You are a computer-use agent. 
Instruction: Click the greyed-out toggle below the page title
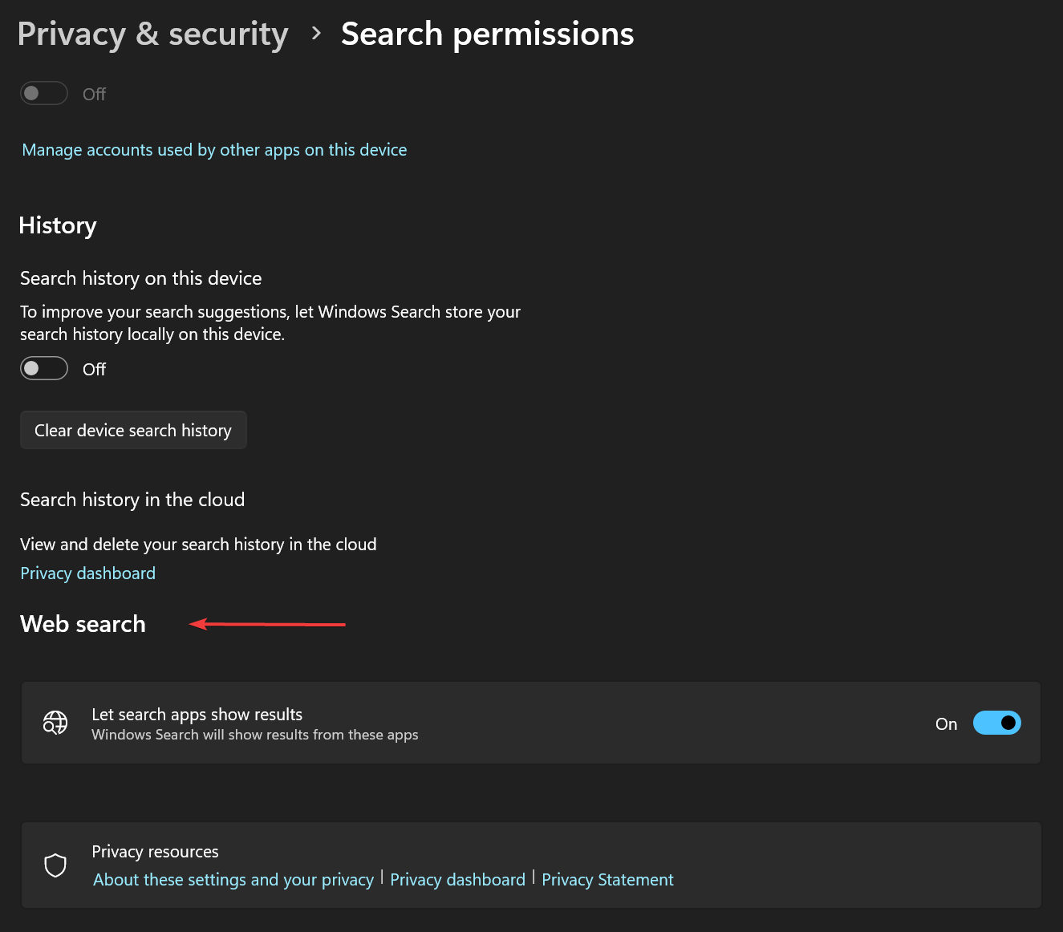[44, 94]
